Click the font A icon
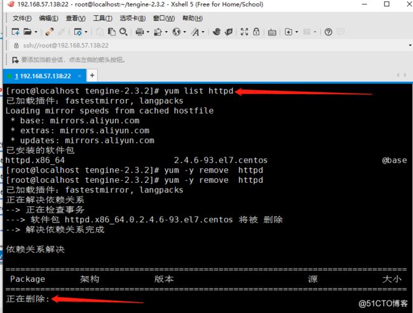The height and width of the screenshot is (313, 413). point(195,32)
